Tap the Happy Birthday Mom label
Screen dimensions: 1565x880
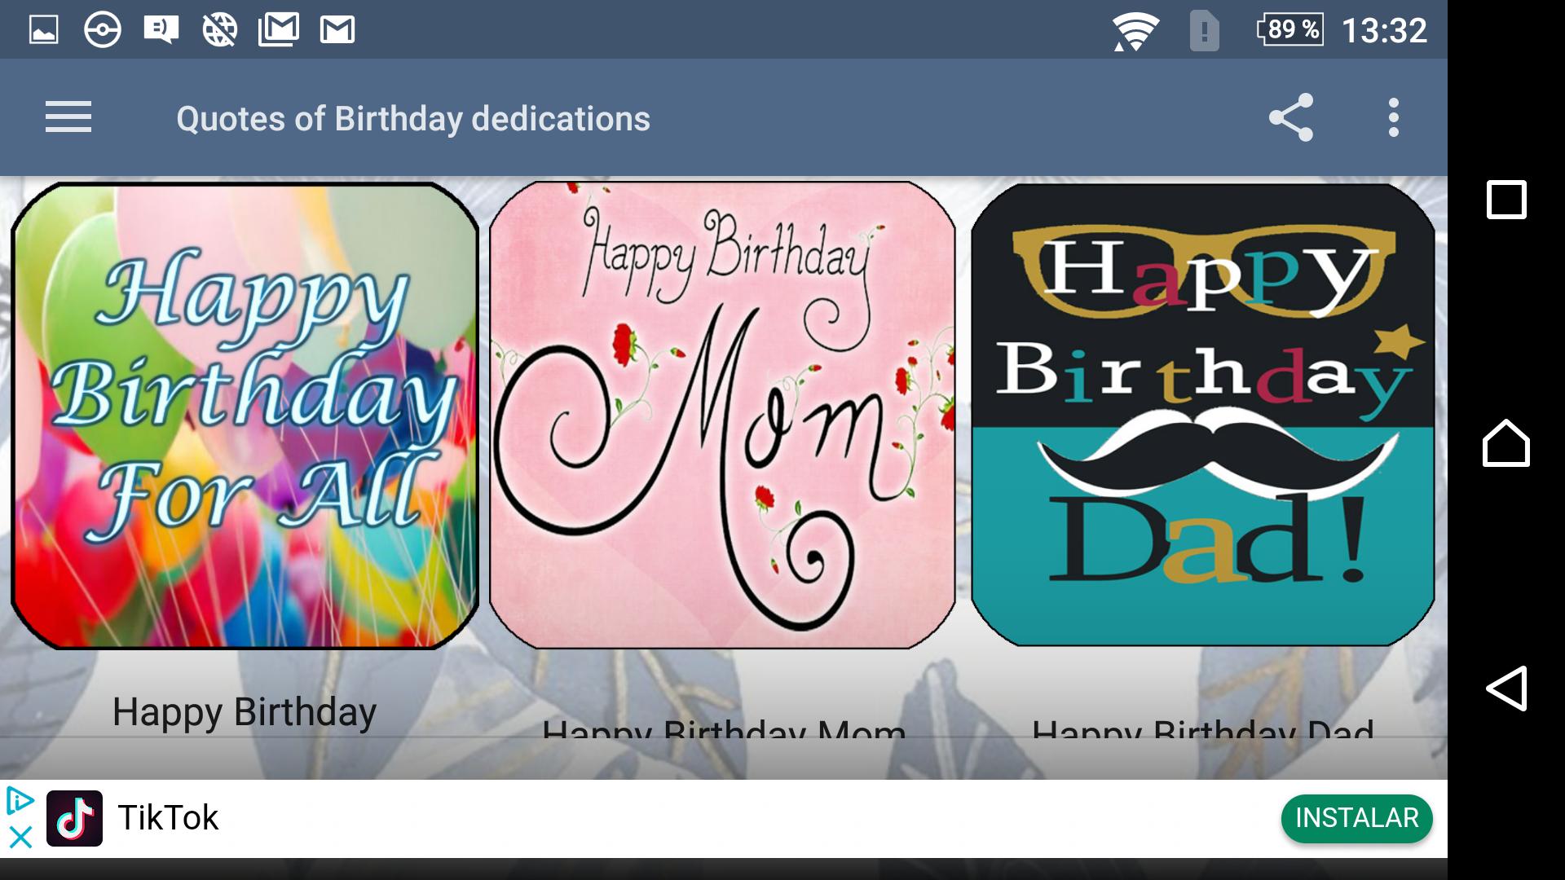pyautogui.click(x=724, y=728)
